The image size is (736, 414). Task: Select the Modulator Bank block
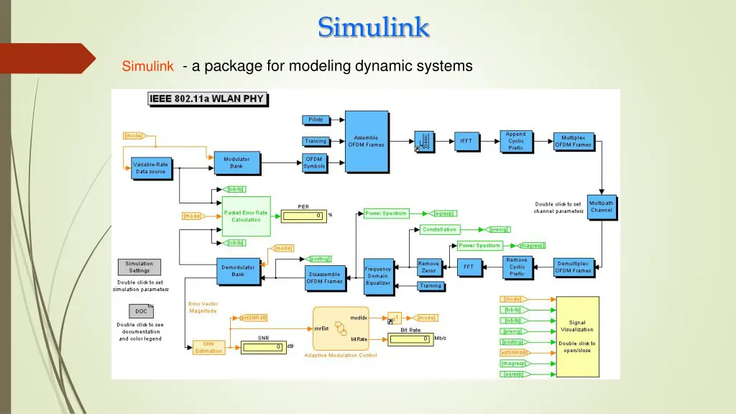(x=236, y=162)
